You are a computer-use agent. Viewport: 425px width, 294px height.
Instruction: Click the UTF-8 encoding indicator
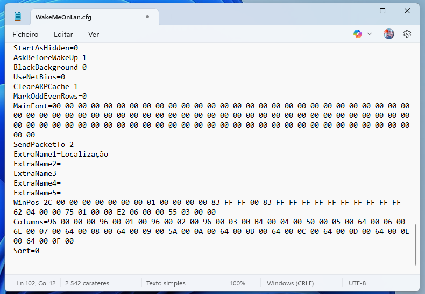tap(357, 283)
